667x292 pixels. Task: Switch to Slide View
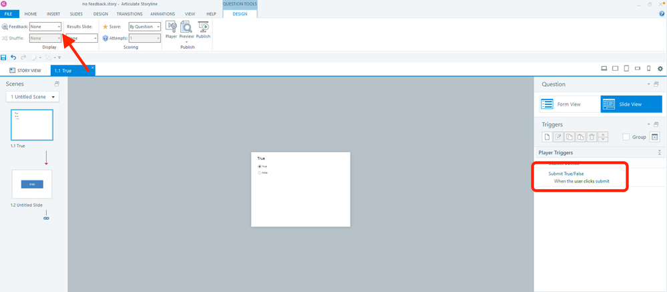click(631, 104)
